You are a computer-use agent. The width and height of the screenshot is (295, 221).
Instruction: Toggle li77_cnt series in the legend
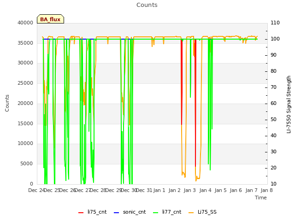click(x=167, y=212)
